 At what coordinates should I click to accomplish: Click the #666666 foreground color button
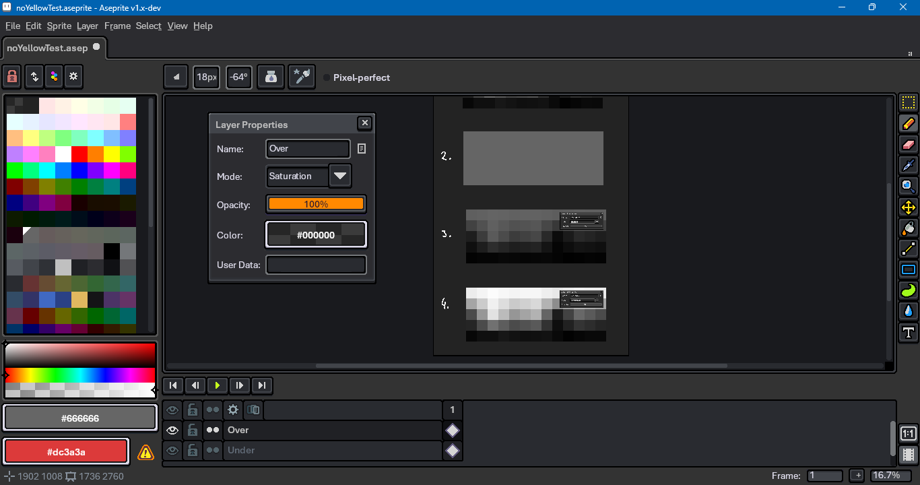[x=79, y=418]
